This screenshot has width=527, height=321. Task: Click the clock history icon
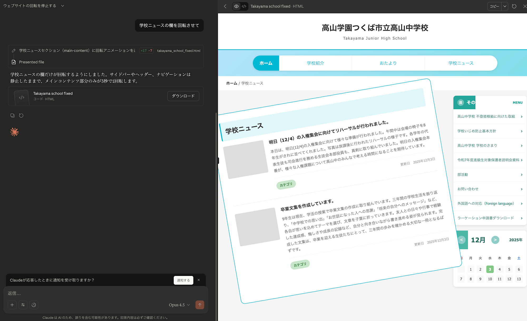pyautogui.click(x=34, y=305)
